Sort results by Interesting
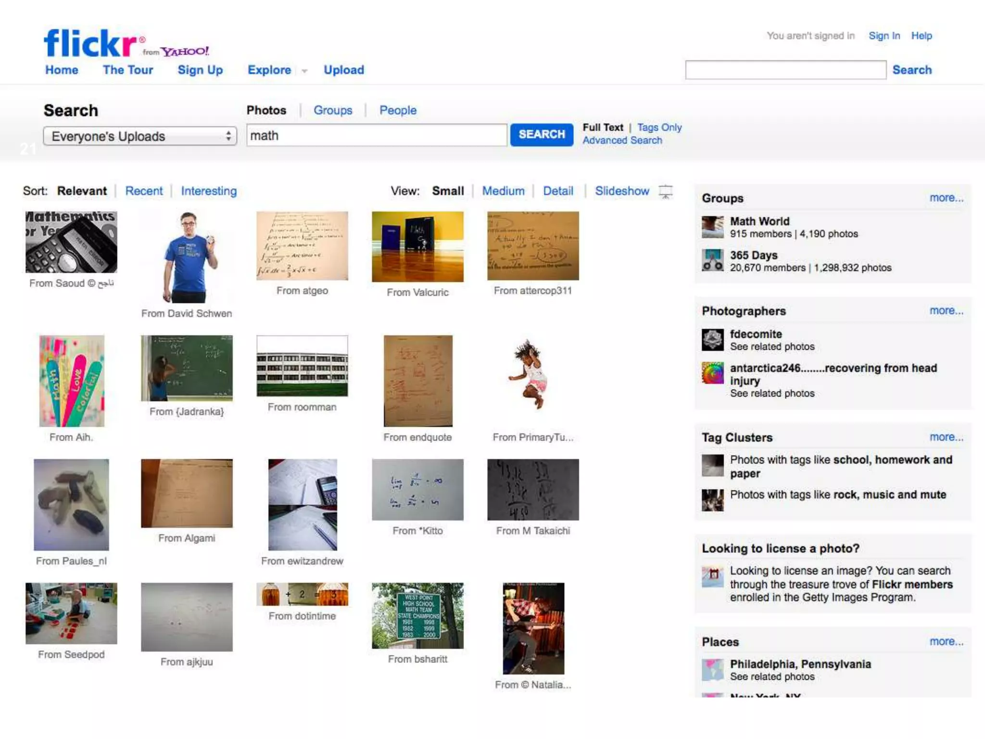This screenshot has height=739, width=985. (x=209, y=191)
